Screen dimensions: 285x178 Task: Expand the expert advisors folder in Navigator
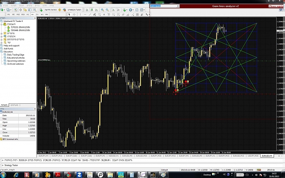1,36
